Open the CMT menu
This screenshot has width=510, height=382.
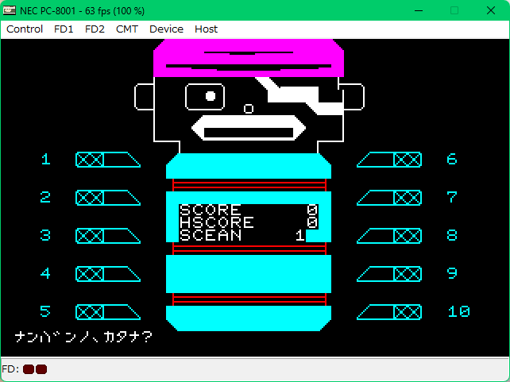127,29
